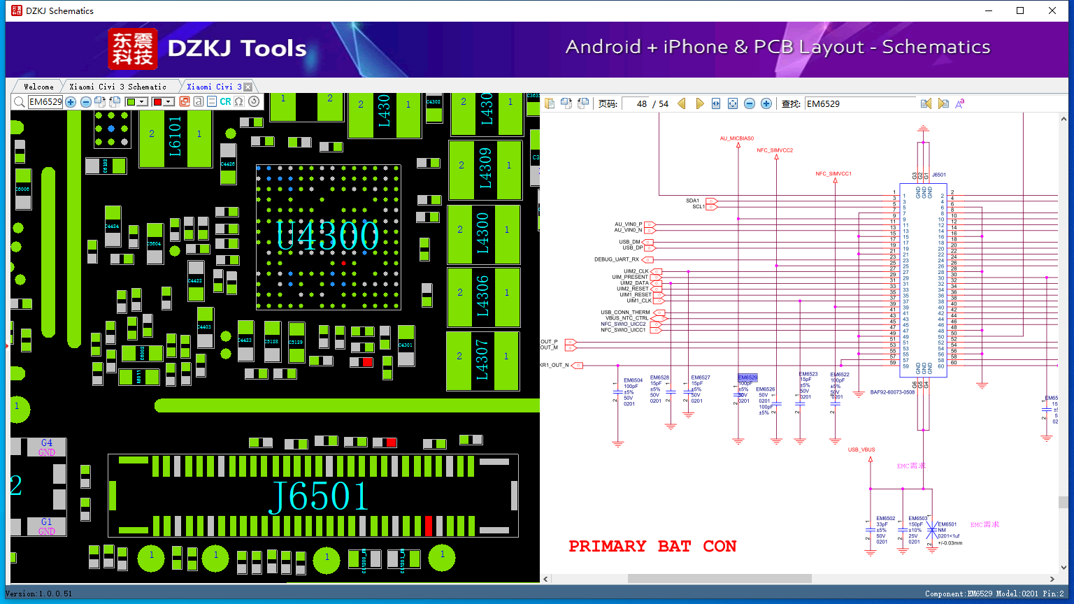Click the schematic scroll right arrow

(x=1052, y=579)
